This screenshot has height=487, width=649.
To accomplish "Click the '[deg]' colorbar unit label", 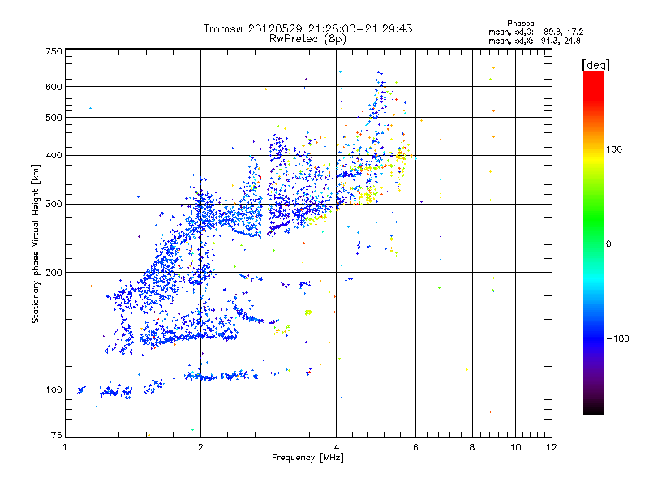I will tap(595, 65).
